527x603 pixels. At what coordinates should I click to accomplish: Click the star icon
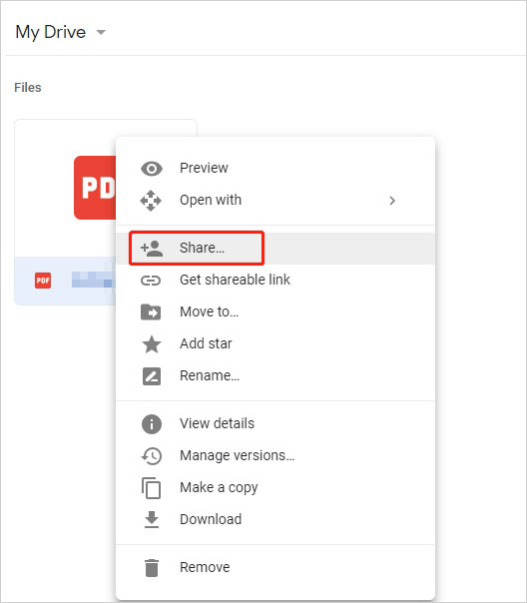coord(152,344)
